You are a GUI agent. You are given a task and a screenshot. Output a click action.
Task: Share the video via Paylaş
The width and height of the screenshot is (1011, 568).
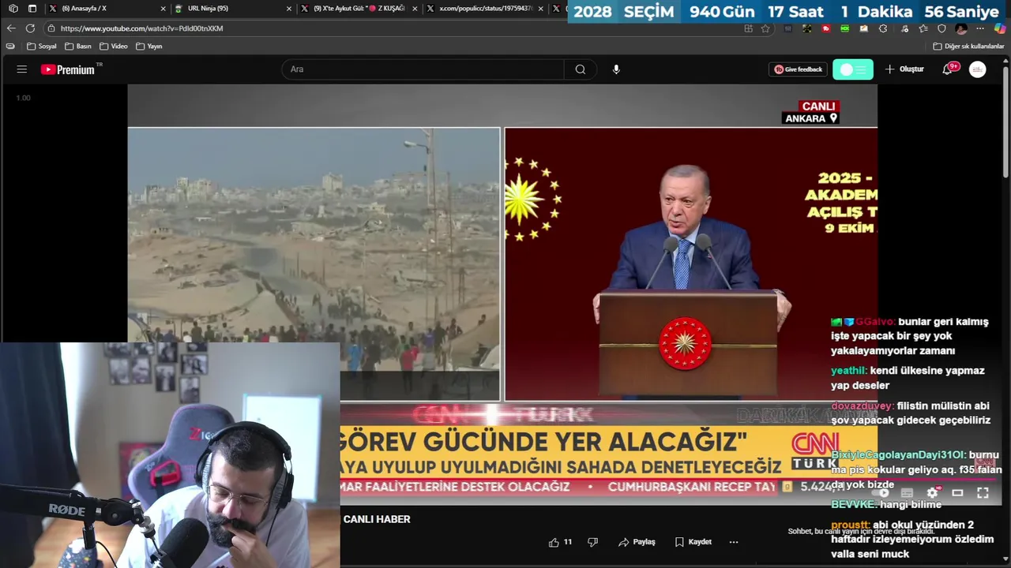click(637, 542)
